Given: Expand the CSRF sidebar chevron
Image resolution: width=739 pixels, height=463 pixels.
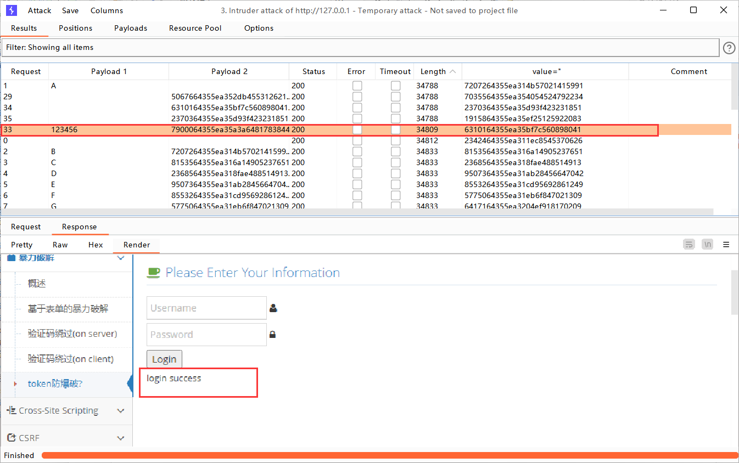Looking at the screenshot, I should [121, 438].
